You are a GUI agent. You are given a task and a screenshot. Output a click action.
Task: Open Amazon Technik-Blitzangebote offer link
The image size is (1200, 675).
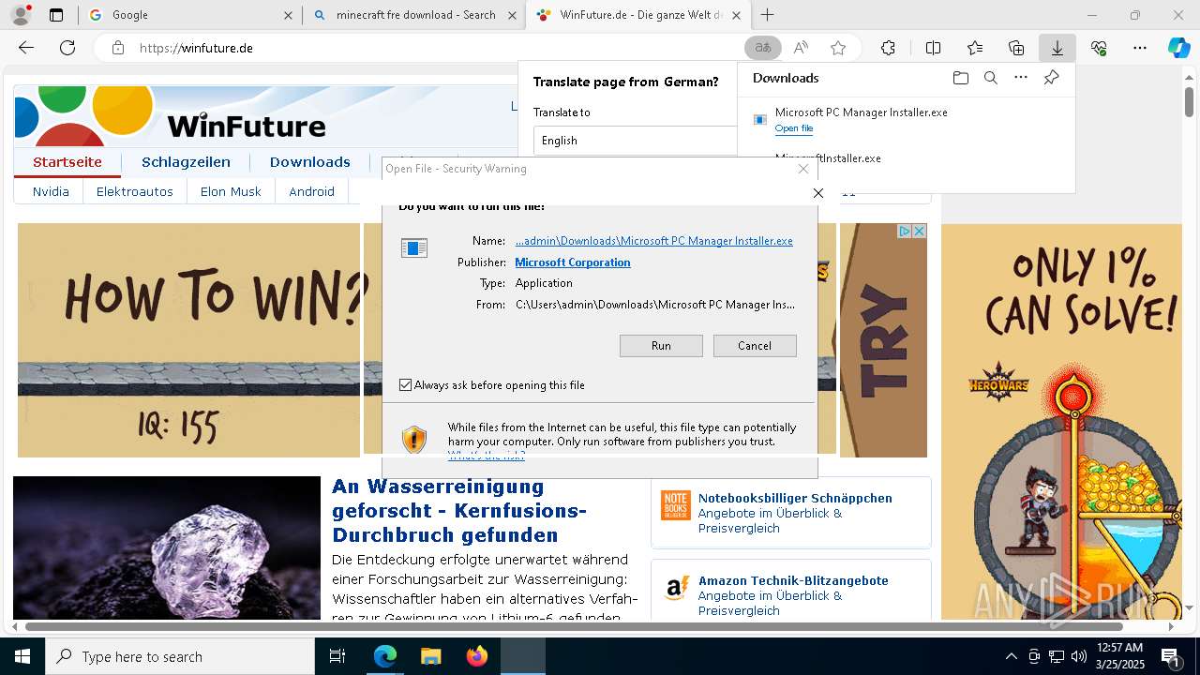click(793, 581)
